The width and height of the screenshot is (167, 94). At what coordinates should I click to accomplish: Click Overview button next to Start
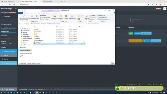coord(137,33)
